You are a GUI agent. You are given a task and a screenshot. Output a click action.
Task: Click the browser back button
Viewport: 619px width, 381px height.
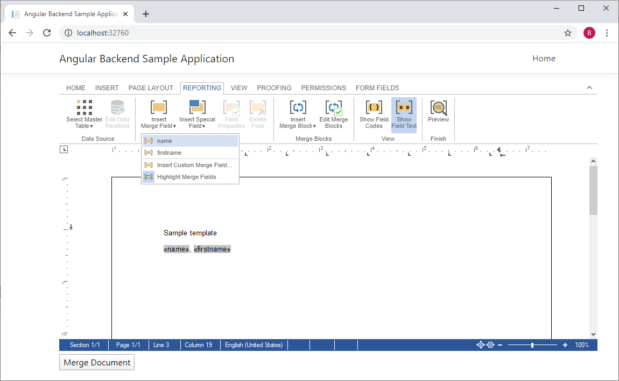(x=12, y=33)
